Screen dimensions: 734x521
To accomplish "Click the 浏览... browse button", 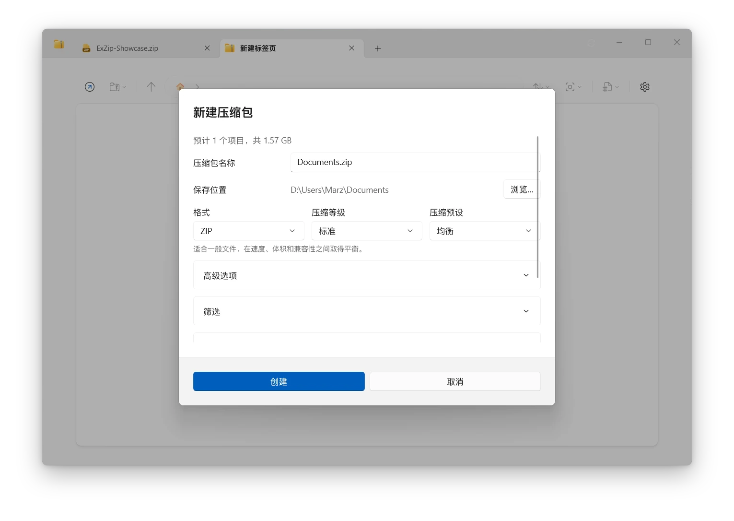I will click(x=522, y=189).
